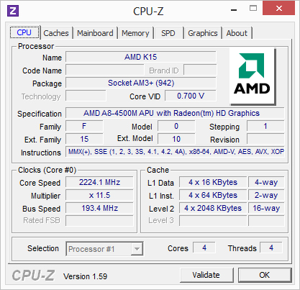Screen dimensions: 300x290
Task: Click the dropdown arrow next to Processor #1
Action: (x=137, y=249)
